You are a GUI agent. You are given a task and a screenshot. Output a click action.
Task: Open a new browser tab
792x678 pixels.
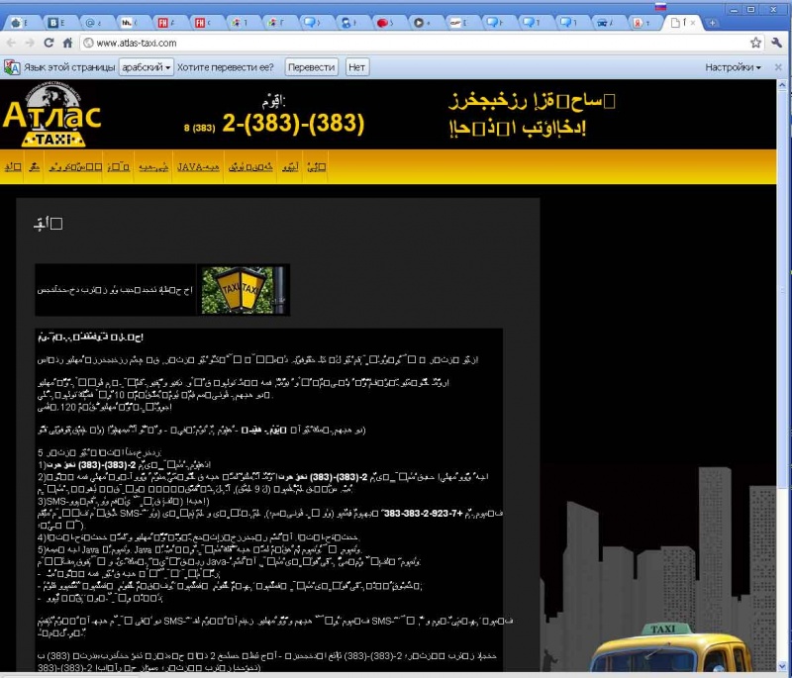[x=712, y=23]
